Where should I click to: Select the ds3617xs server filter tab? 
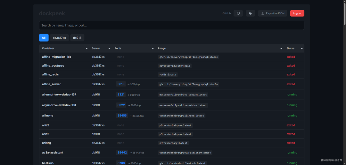pos(59,38)
